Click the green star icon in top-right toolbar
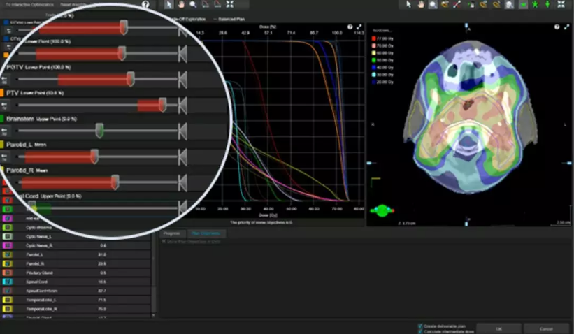This screenshot has width=574, height=334. pyautogui.click(x=535, y=4)
